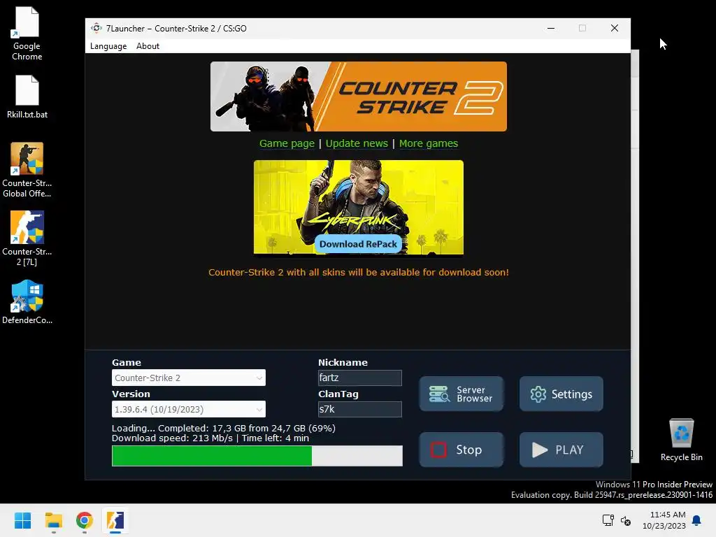This screenshot has width=716, height=537.
Task: Select the Recycle Bin icon
Action: 681,440
